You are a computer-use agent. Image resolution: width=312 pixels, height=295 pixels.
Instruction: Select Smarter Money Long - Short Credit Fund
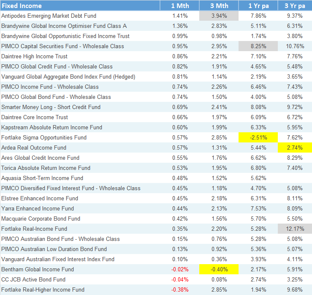51,107
